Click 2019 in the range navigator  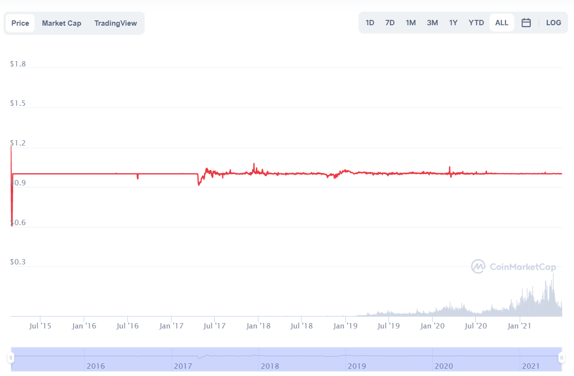[x=357, y=366]
